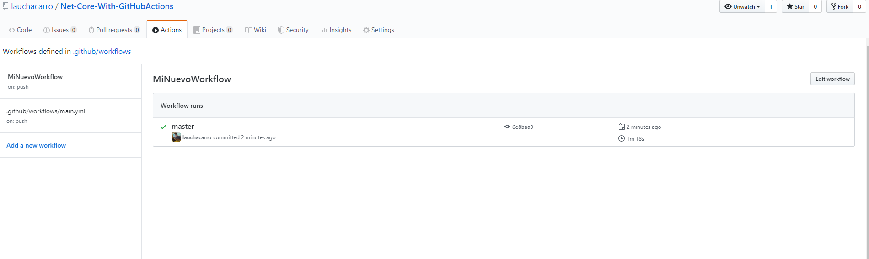Click the MiNuevoWorkflow main heading
The image size is (869, 259).
pyautogui.click(x=192, y=79)
